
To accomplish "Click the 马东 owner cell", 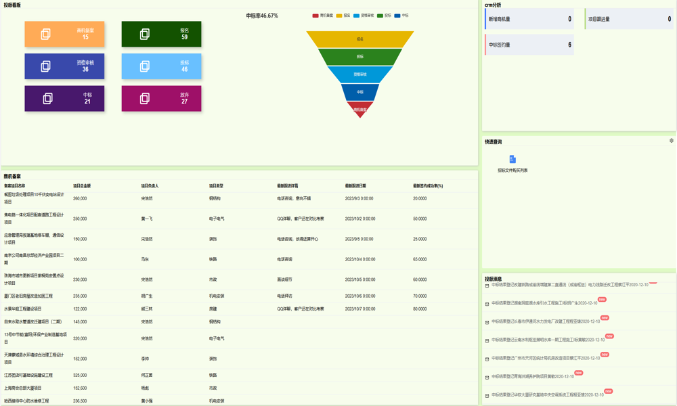I will [145, 259].
